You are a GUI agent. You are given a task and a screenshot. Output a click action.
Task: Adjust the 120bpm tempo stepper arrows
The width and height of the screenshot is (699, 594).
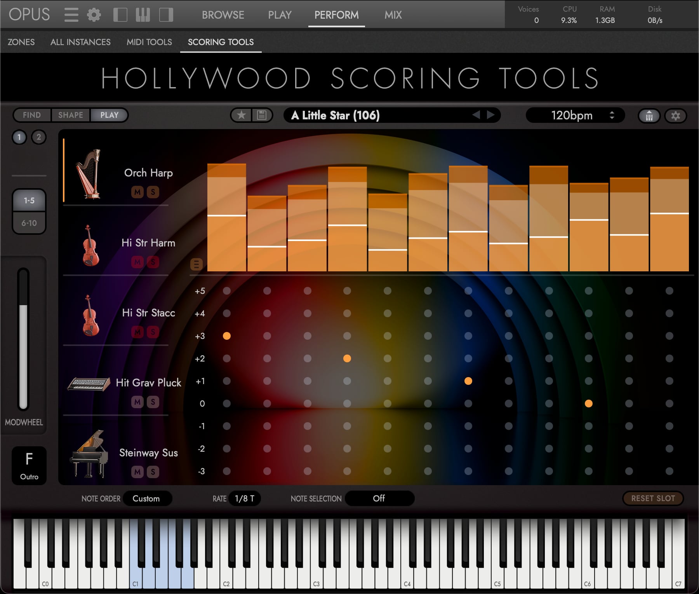click(612, 115)
